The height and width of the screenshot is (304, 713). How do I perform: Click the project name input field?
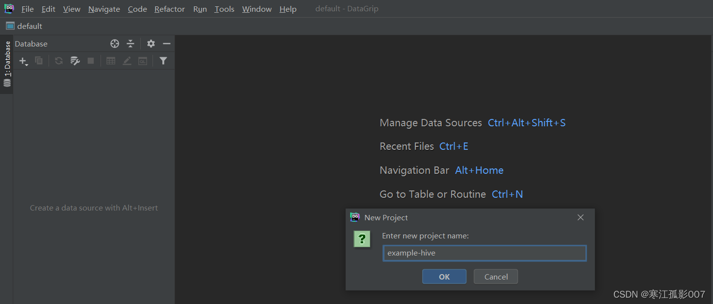[484, 253]
